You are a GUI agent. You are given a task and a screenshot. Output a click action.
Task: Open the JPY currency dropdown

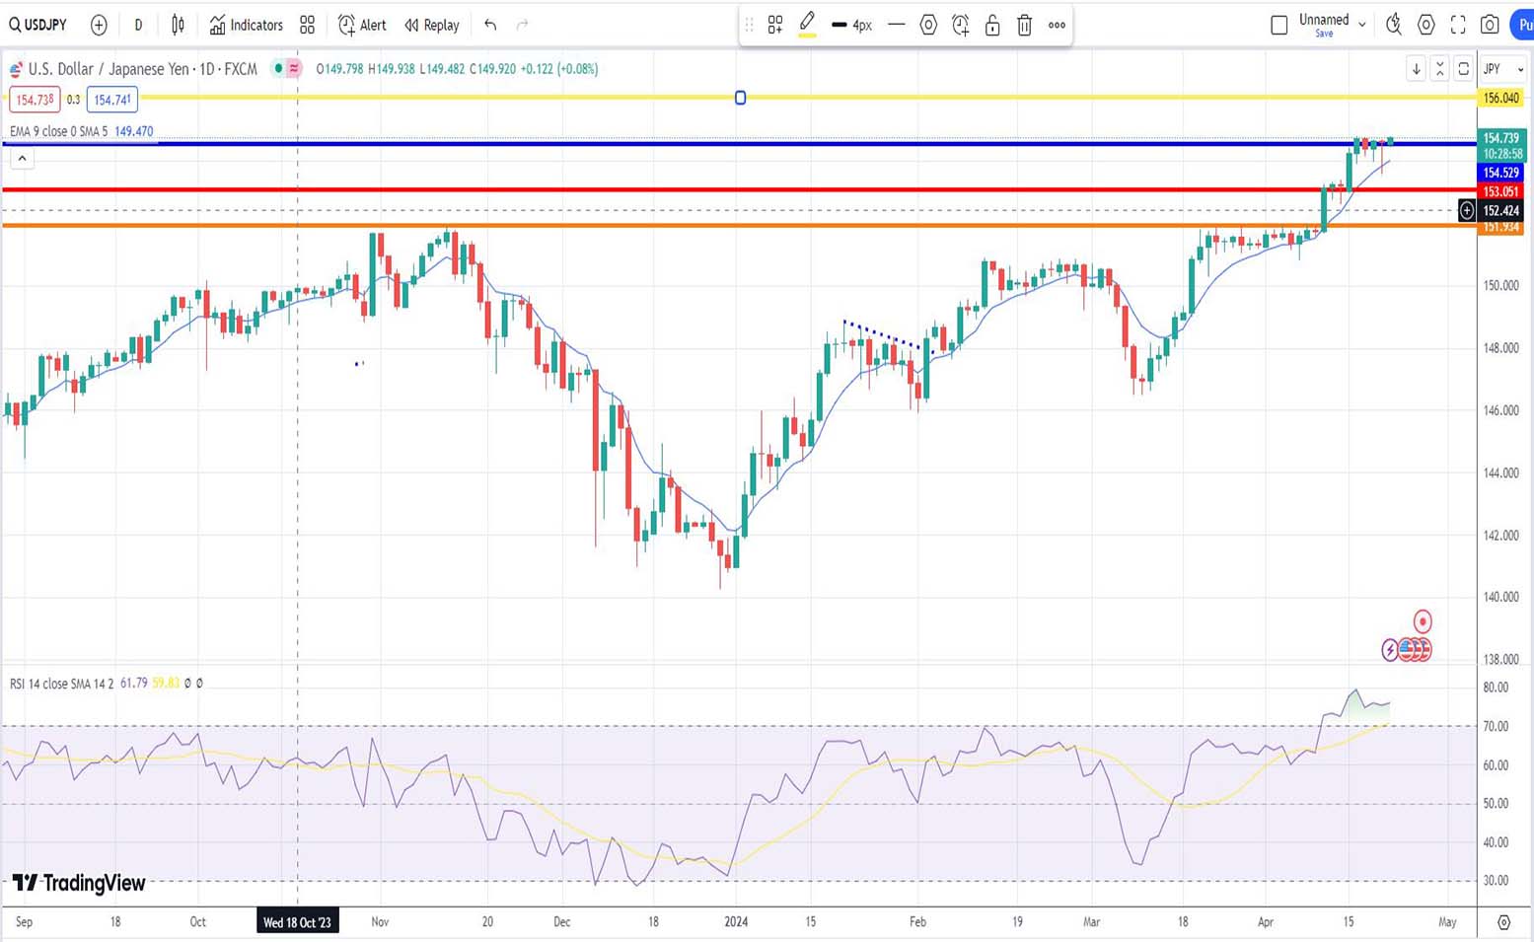coord(1502,69)
